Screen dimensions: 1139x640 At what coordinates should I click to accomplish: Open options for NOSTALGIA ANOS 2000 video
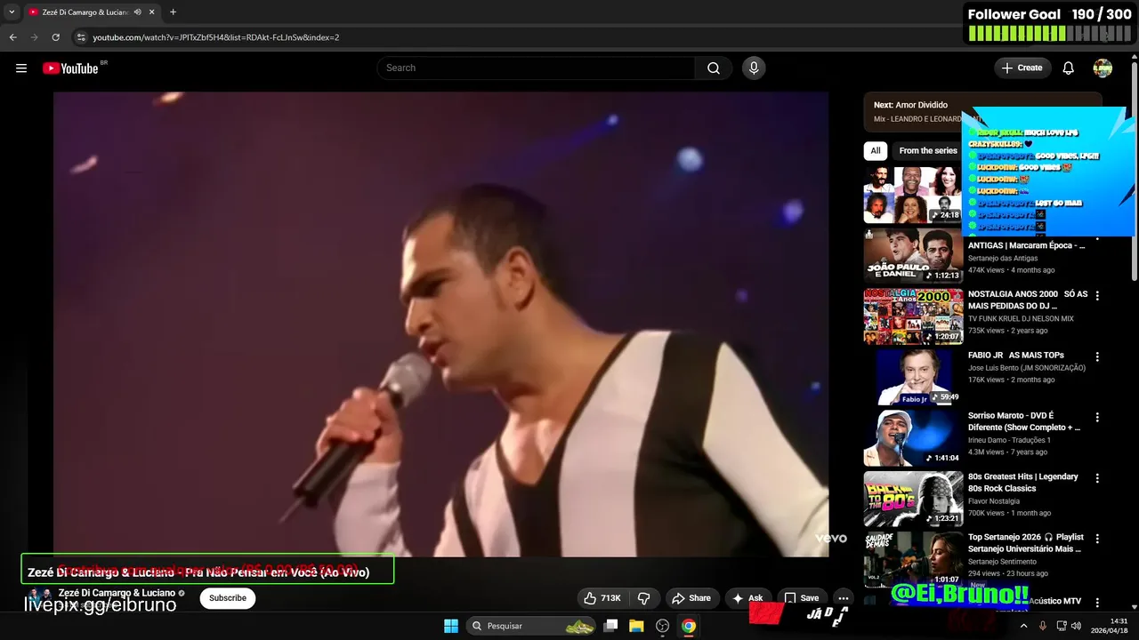[x=1097, y=295]
